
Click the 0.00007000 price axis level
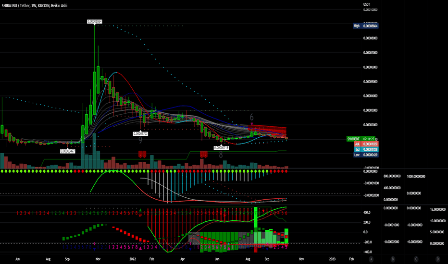point(370,53)
